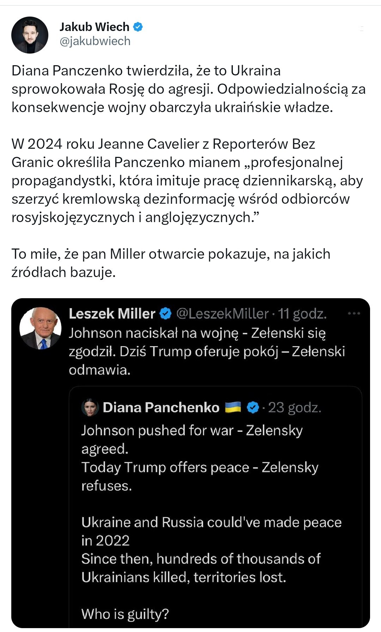381x632 pixels.
Task: Click the Diana Panchenko name
Action: click(x=161, y=407)
